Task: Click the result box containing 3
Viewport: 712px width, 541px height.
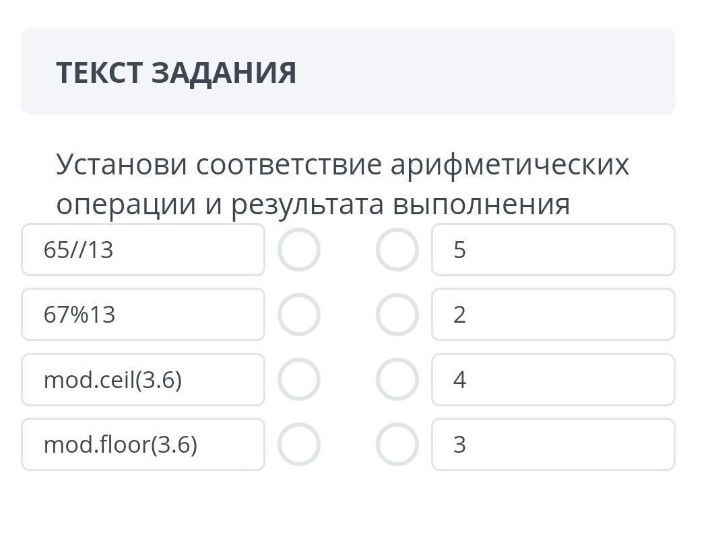Action: 553,445
